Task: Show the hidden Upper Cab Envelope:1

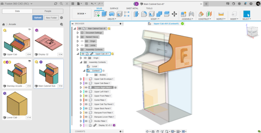Action: [x=86, y=79]
